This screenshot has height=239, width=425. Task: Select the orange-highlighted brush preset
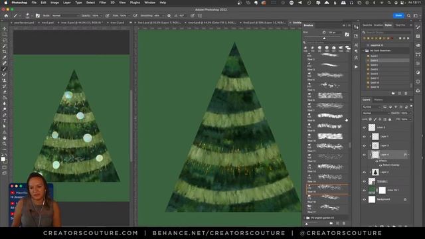(x=328, y=189)
